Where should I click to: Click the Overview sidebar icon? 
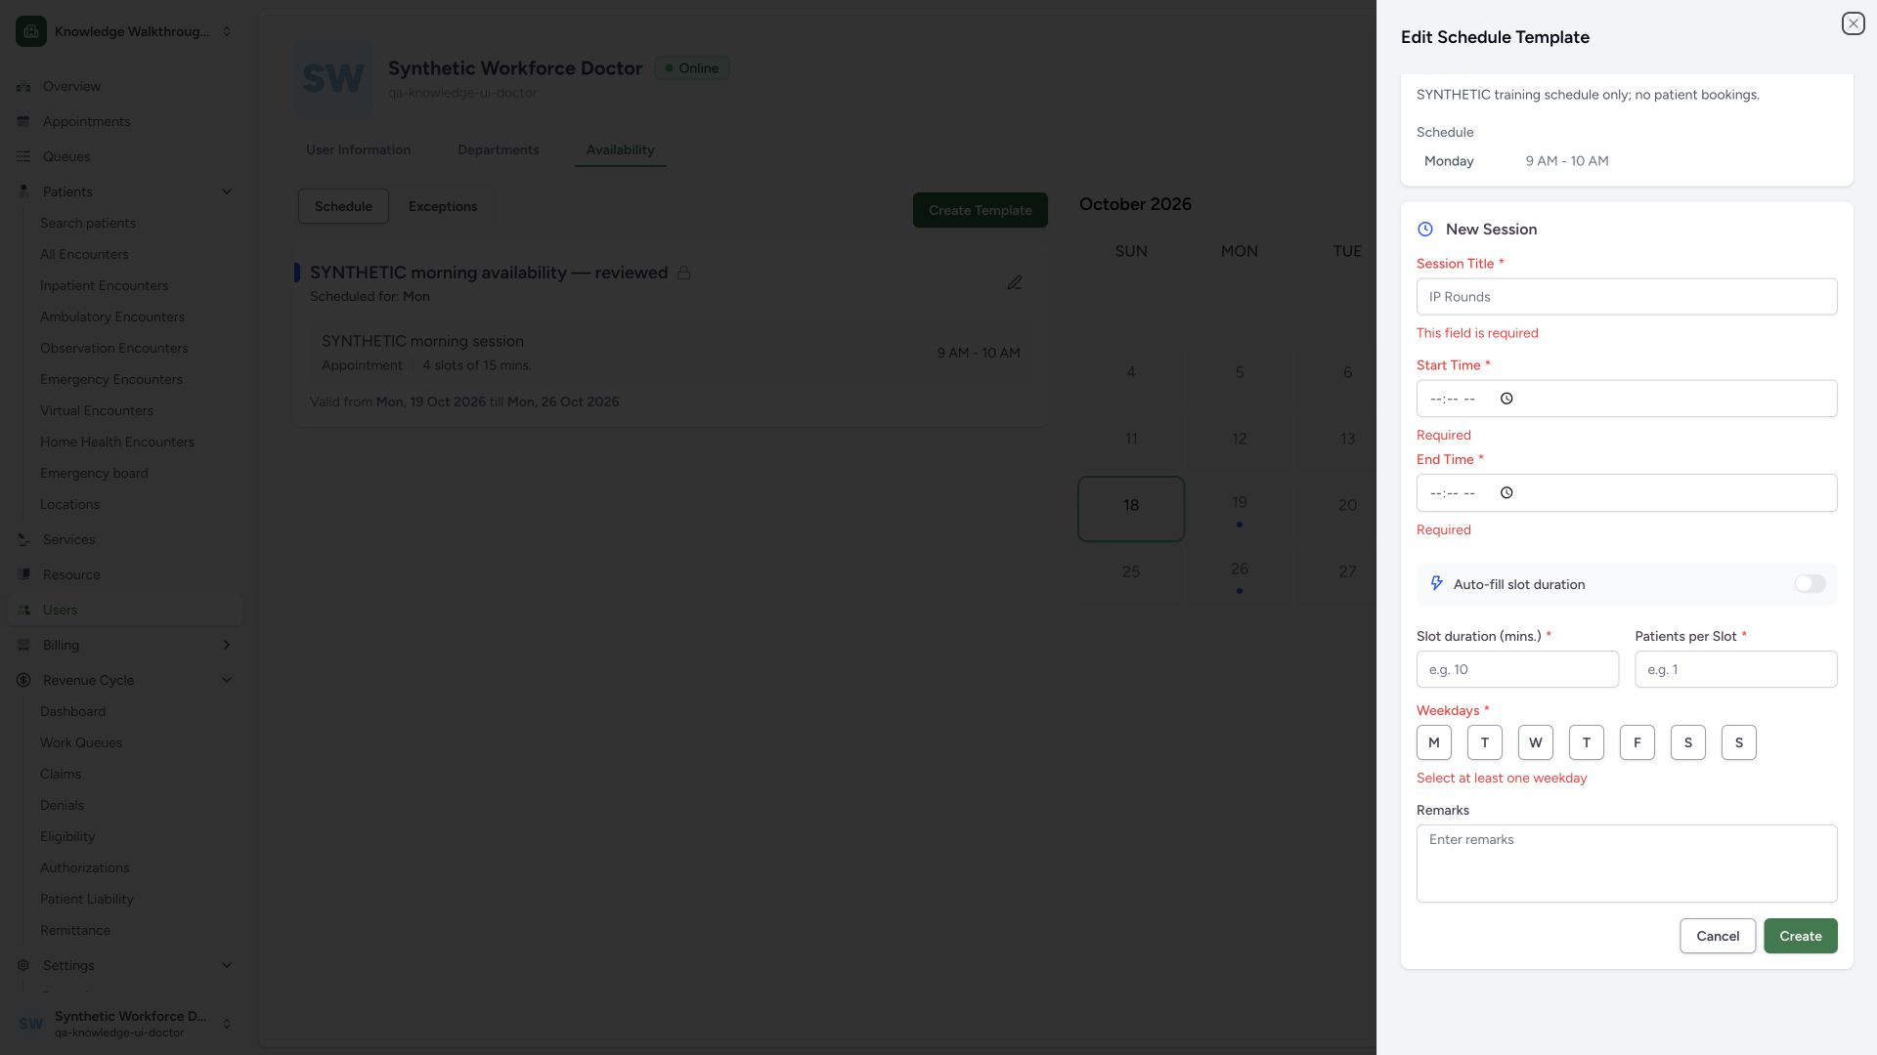click(23, 86)
